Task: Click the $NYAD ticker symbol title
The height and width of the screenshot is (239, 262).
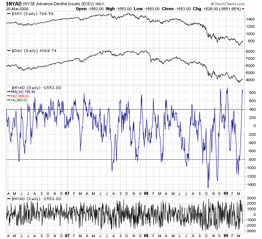Action: (x=14, y=4)
